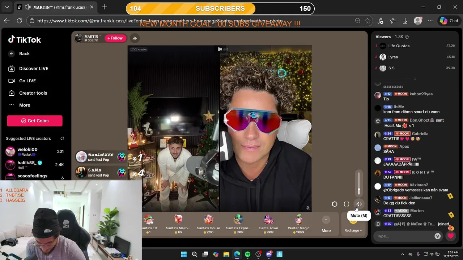The image size is (463, 260).
Task: Open browser profile avatar
Action: coord(418,21)
